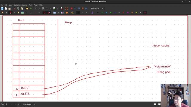Toggle the shape recognizer button
Image resolution: width=191 pixels, height=107 pixels.
coord(44,12)
